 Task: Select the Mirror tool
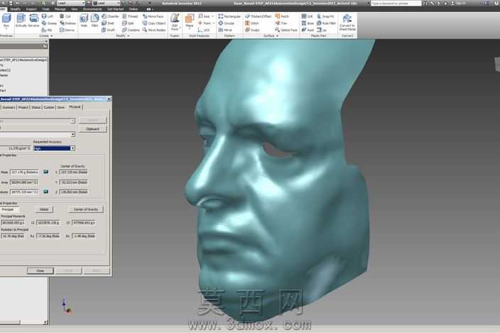[x=225, y=30]
